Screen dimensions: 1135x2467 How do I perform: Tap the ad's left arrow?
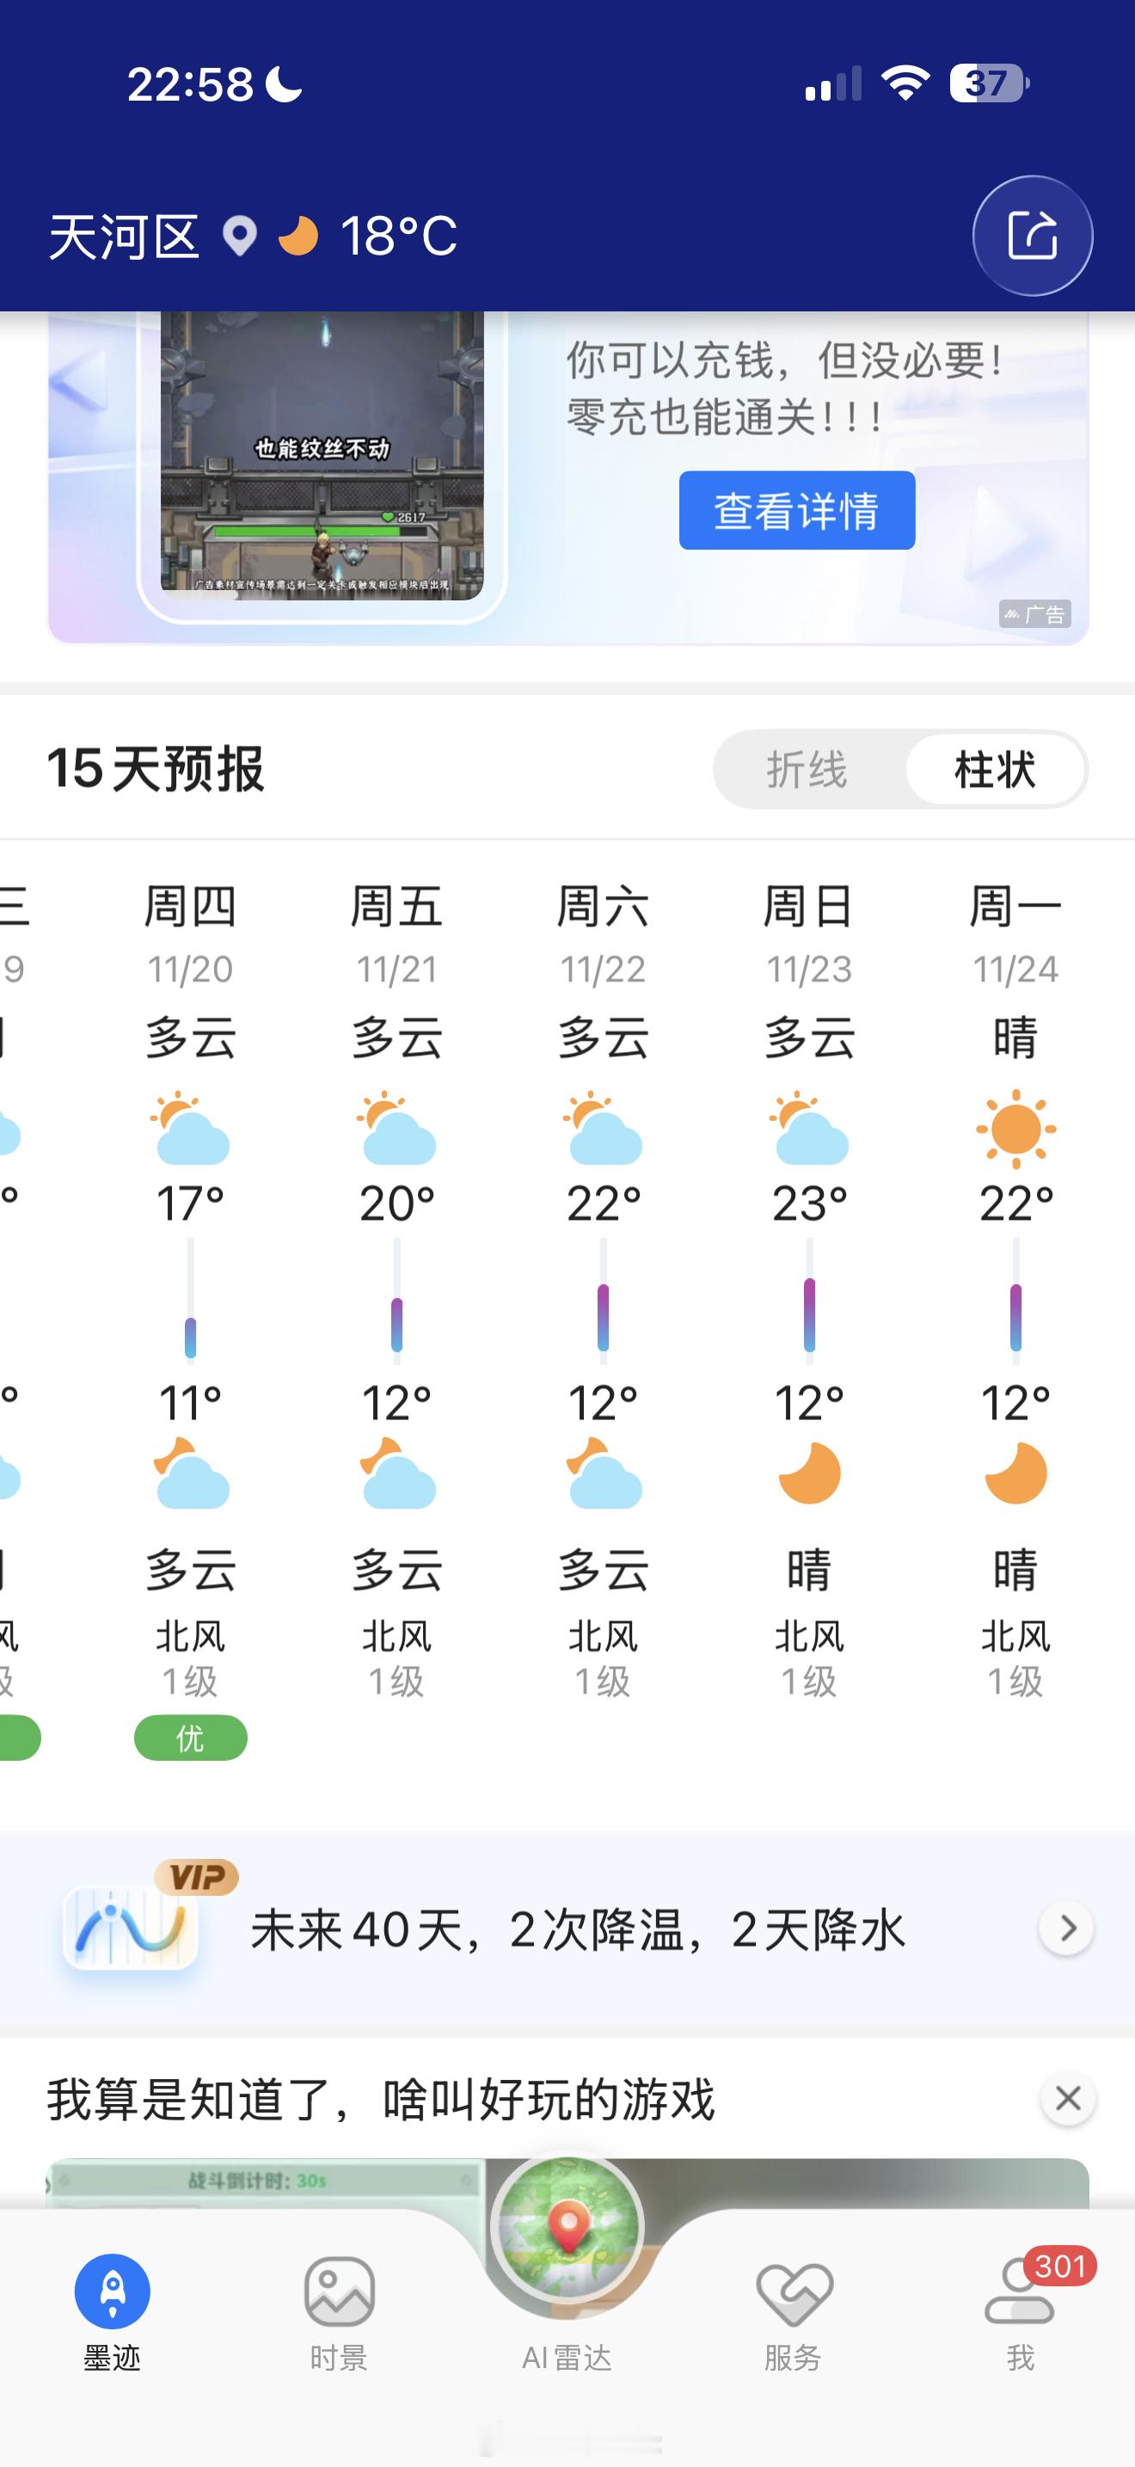click(x=78, y=381)
